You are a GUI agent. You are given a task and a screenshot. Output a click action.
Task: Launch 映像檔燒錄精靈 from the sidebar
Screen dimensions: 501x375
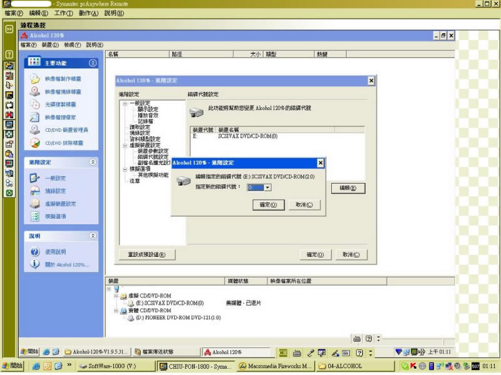[63, 92]
